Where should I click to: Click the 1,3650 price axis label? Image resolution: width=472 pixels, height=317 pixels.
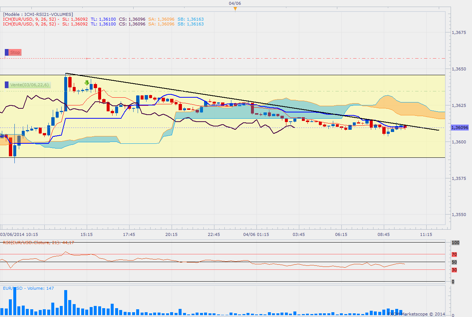459,69
